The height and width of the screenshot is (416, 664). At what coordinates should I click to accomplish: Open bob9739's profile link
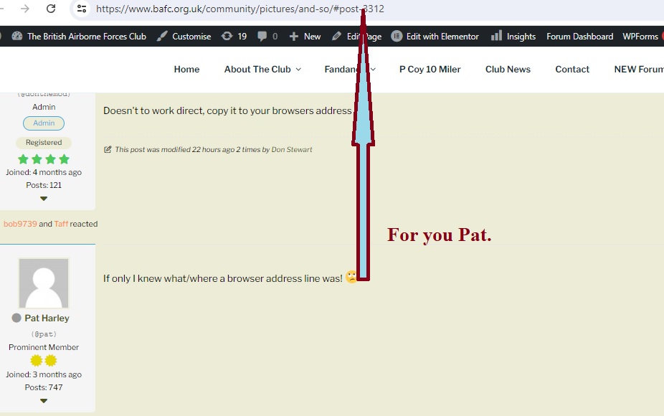point(19,224)
